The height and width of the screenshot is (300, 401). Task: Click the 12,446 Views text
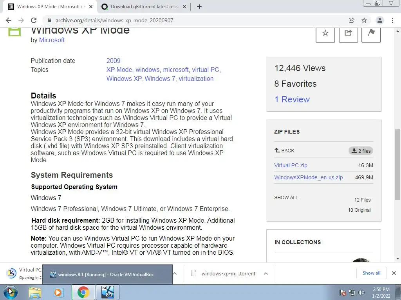coord(300,68)
